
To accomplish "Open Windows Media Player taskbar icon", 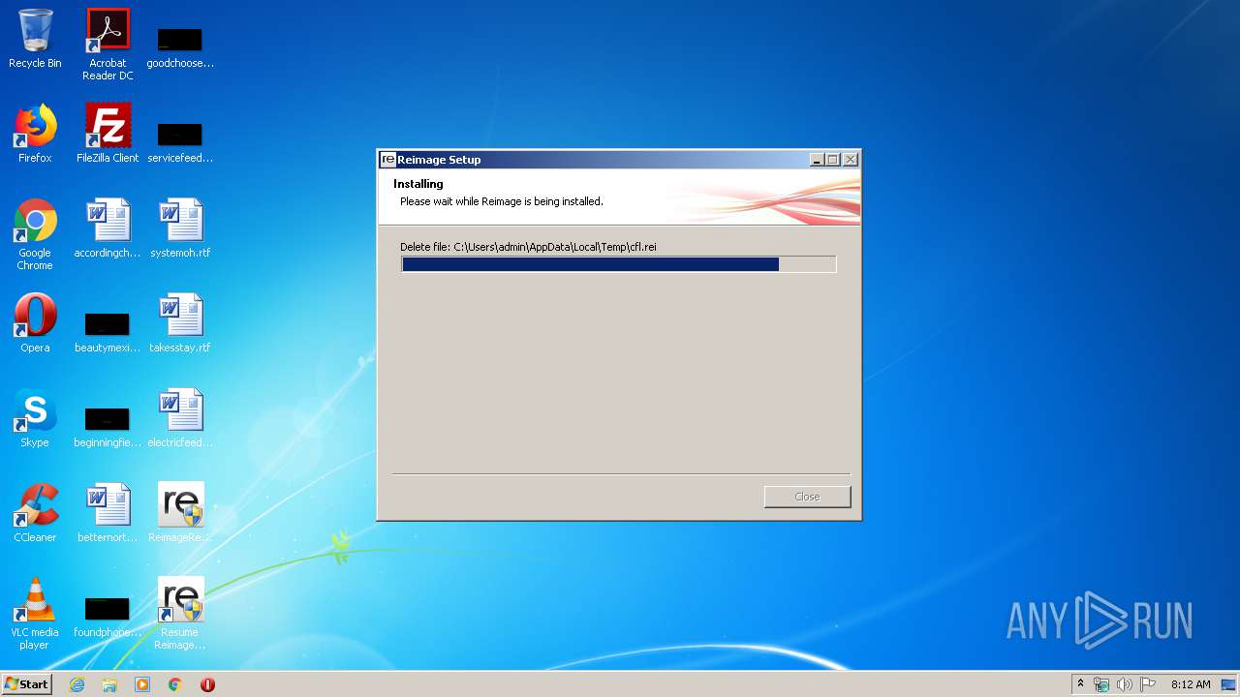I will point(142,684).
